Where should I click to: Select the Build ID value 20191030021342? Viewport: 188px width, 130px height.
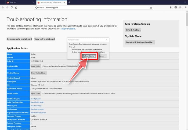click(x=37, y=61)
